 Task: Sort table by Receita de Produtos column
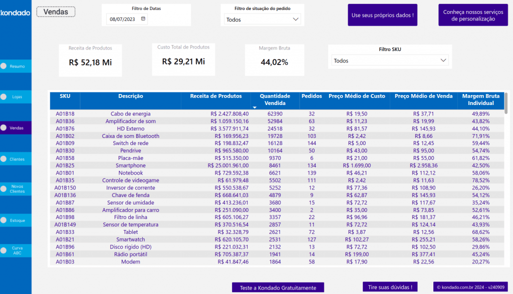215,96
